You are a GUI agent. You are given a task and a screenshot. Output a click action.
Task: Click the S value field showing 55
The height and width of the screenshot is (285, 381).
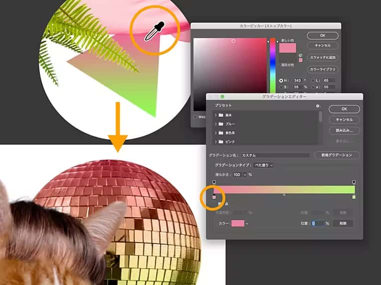point(297,87)
